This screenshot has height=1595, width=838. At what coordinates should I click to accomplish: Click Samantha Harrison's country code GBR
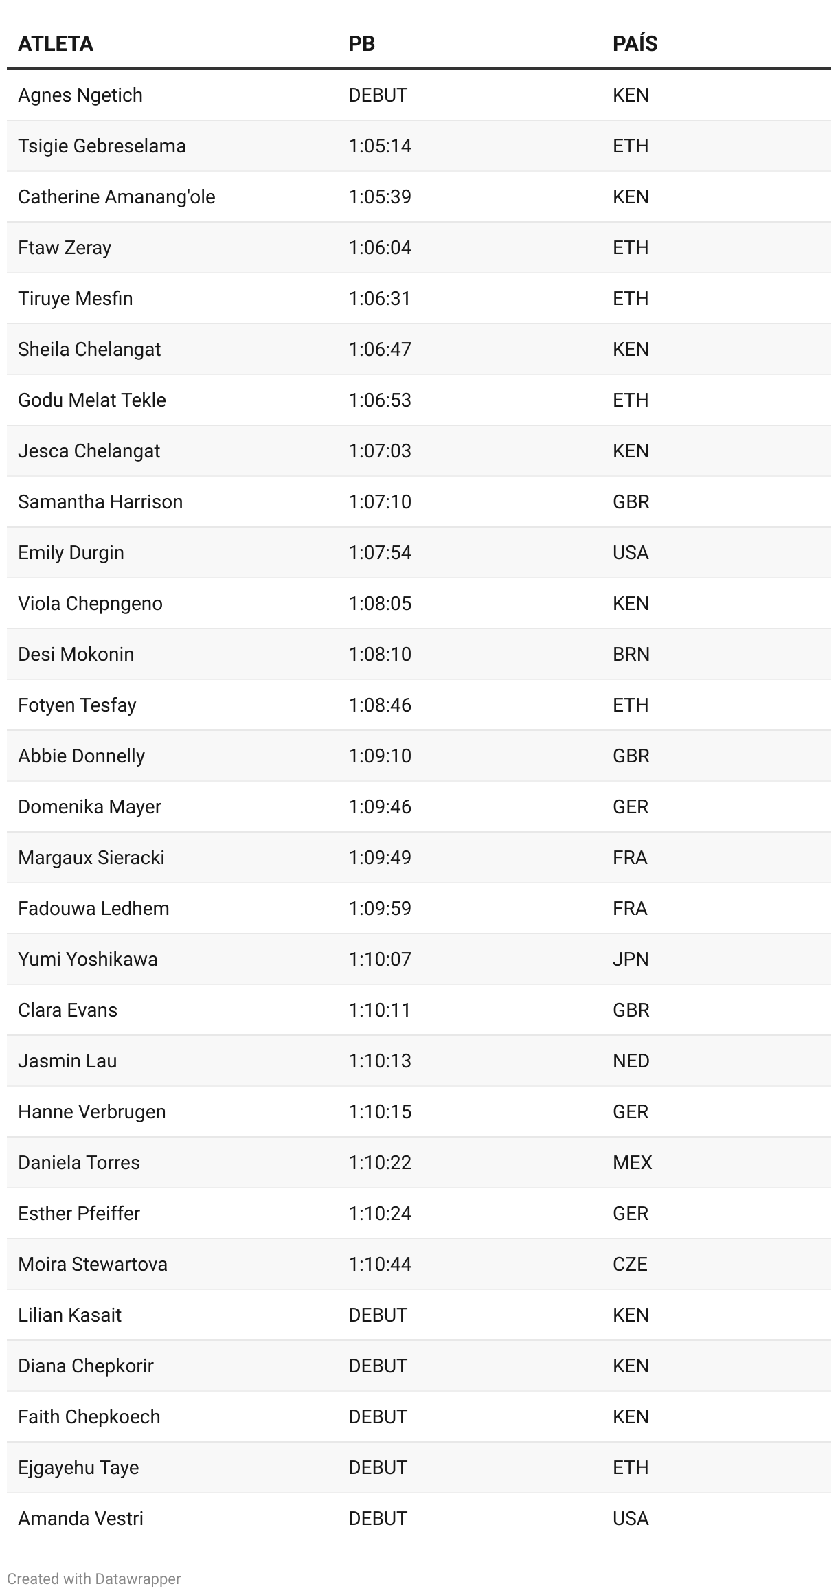(x=631, y=502)
